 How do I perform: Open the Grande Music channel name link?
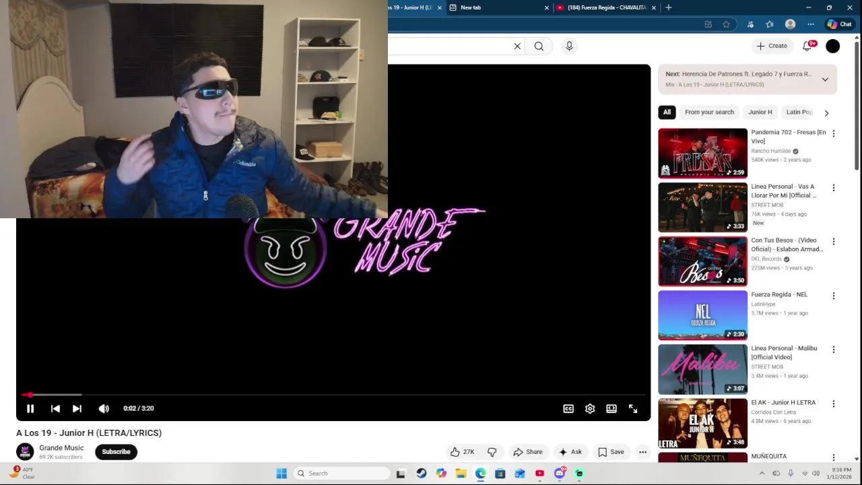pos(61,448)
